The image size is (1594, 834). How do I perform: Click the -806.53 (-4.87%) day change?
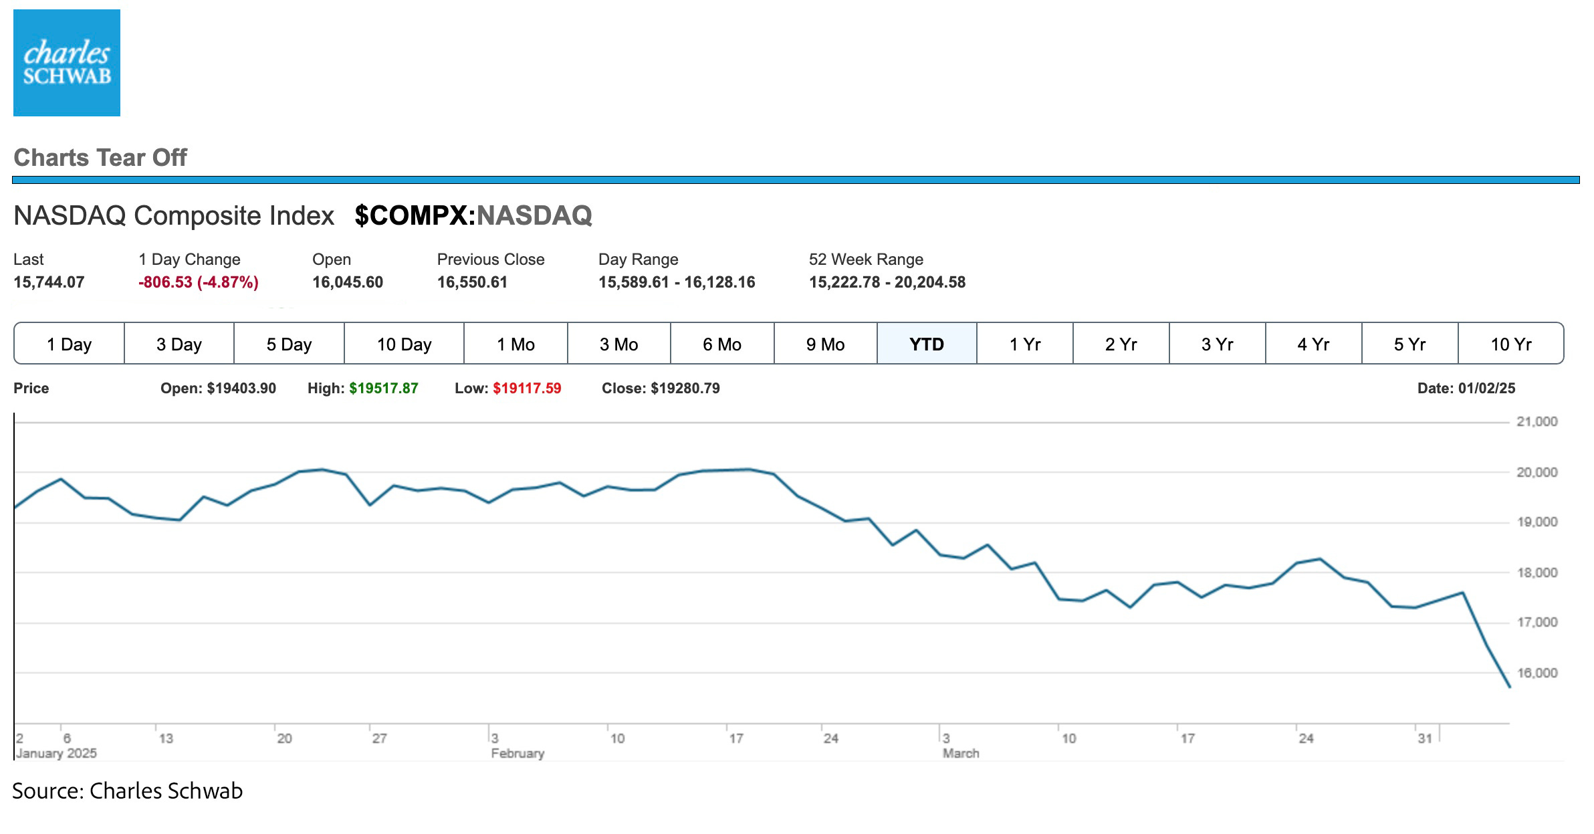coord(199,282)
